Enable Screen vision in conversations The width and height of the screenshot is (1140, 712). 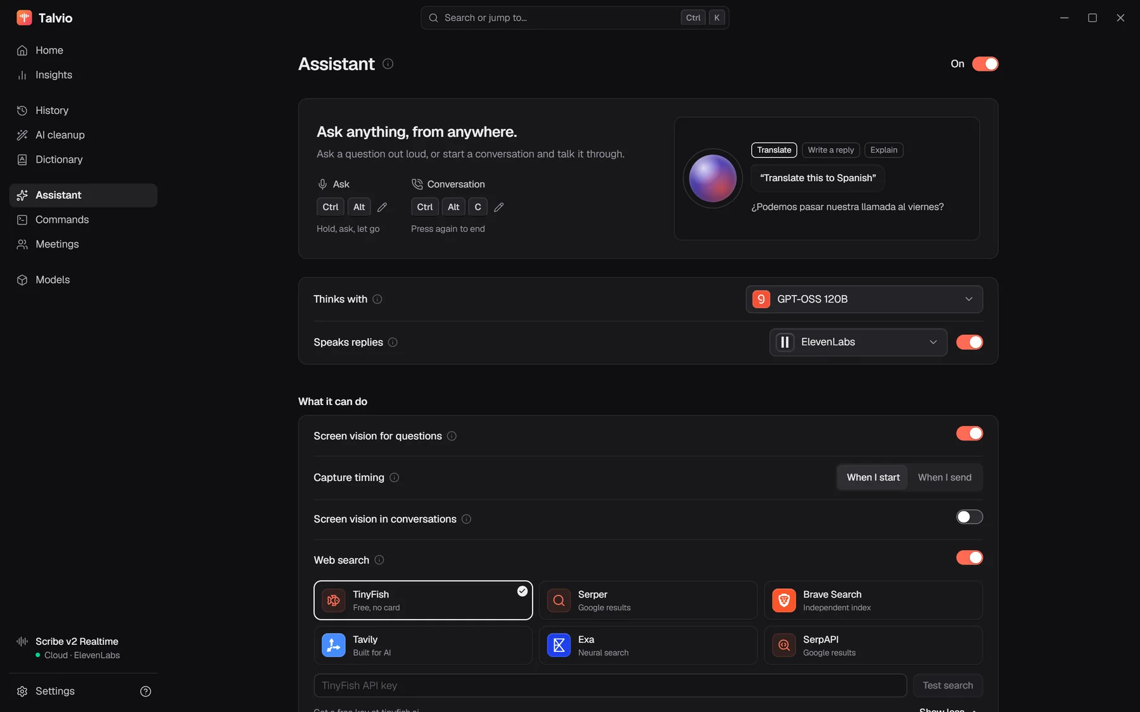tap(970, 517)
